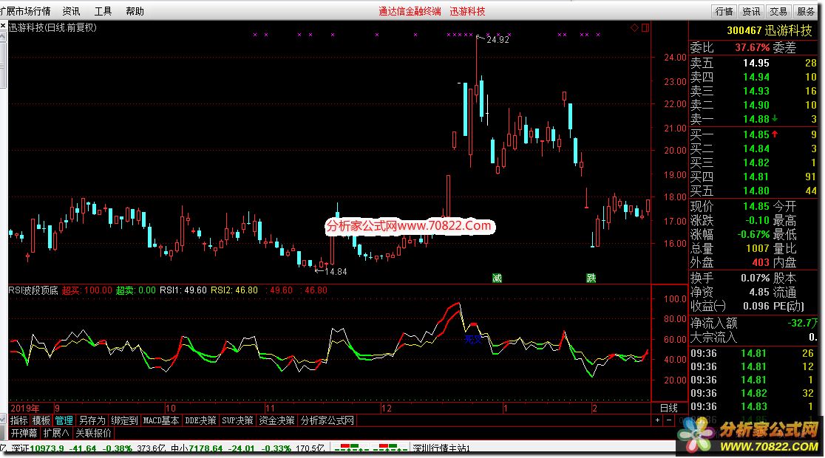Image resolution: width=825 pixels, height=458 pixels.
Task: Click the RSI波段顶底 indicator name
Action: click(x=33, y=290)
